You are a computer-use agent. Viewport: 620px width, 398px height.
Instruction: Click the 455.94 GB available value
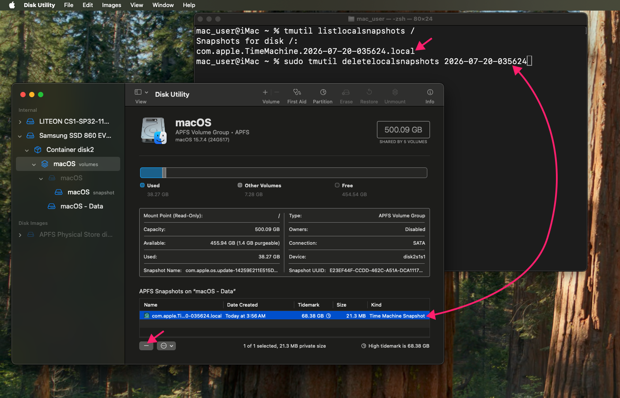tap(245, 243)
